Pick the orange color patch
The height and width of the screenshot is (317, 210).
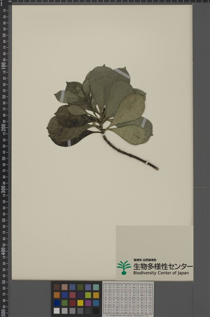point(57,295)
